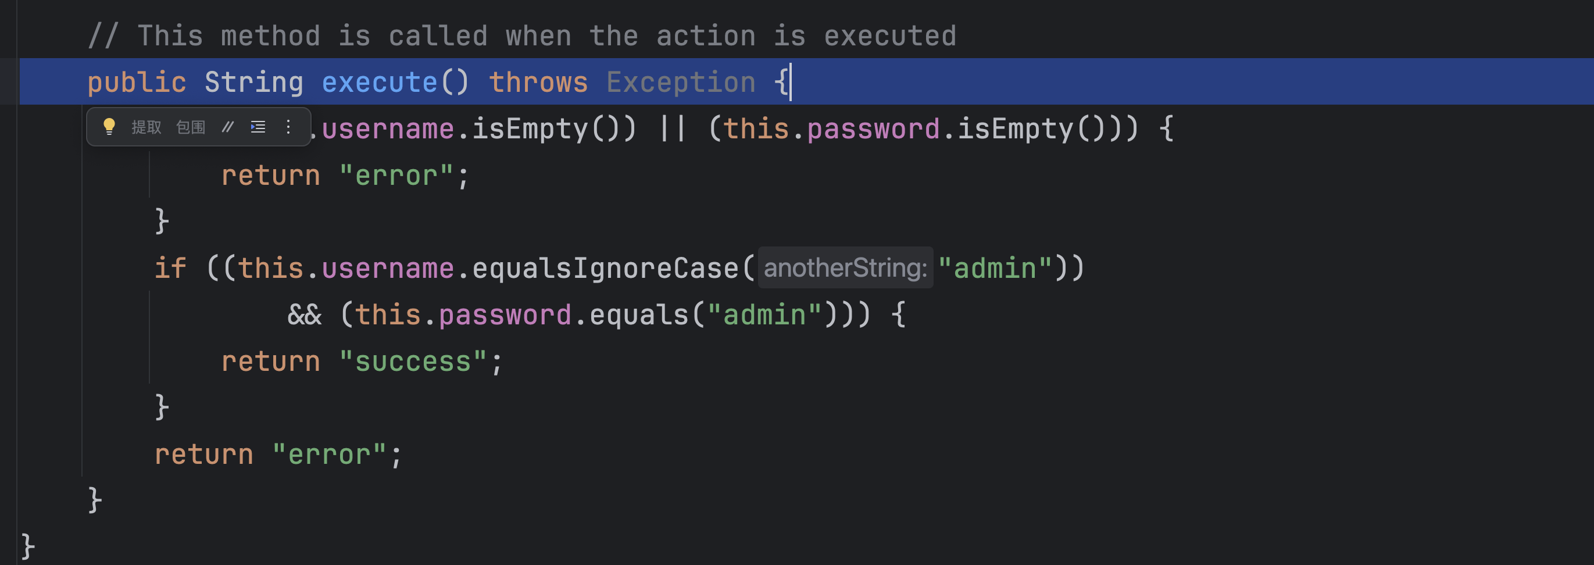Click the throws keyword

coord(538,83)
